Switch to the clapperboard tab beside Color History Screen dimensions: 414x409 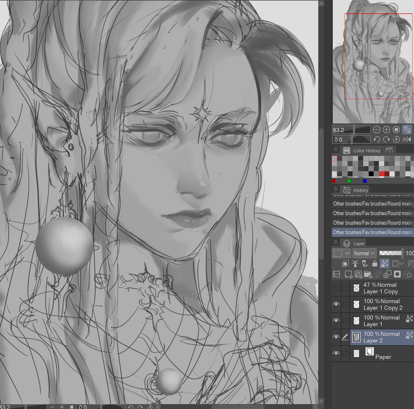(x=389, y=150)
